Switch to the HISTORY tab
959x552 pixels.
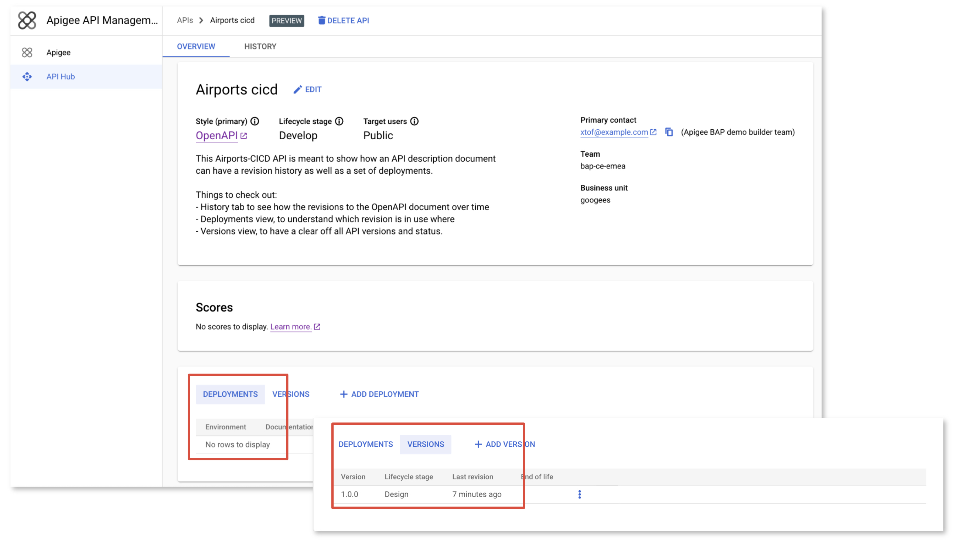[260, 46]
